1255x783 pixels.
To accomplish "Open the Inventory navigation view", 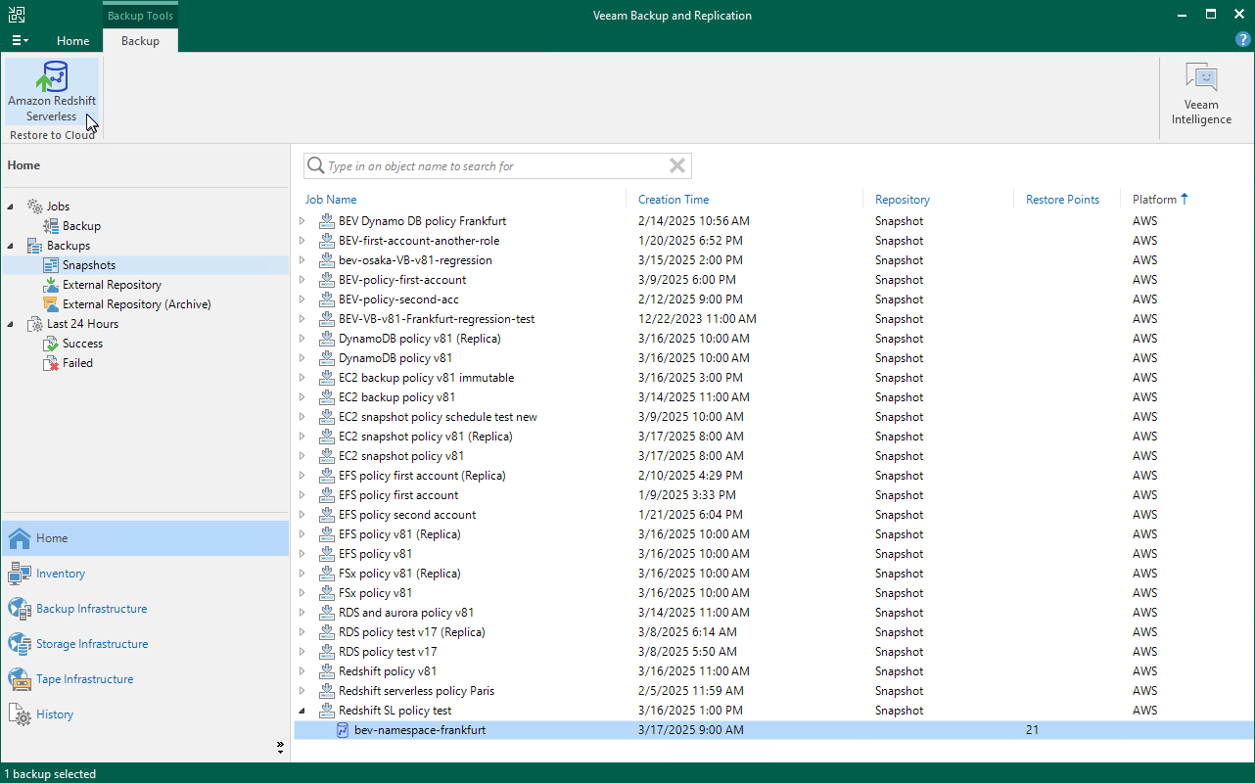I will [x=145, y=574].
